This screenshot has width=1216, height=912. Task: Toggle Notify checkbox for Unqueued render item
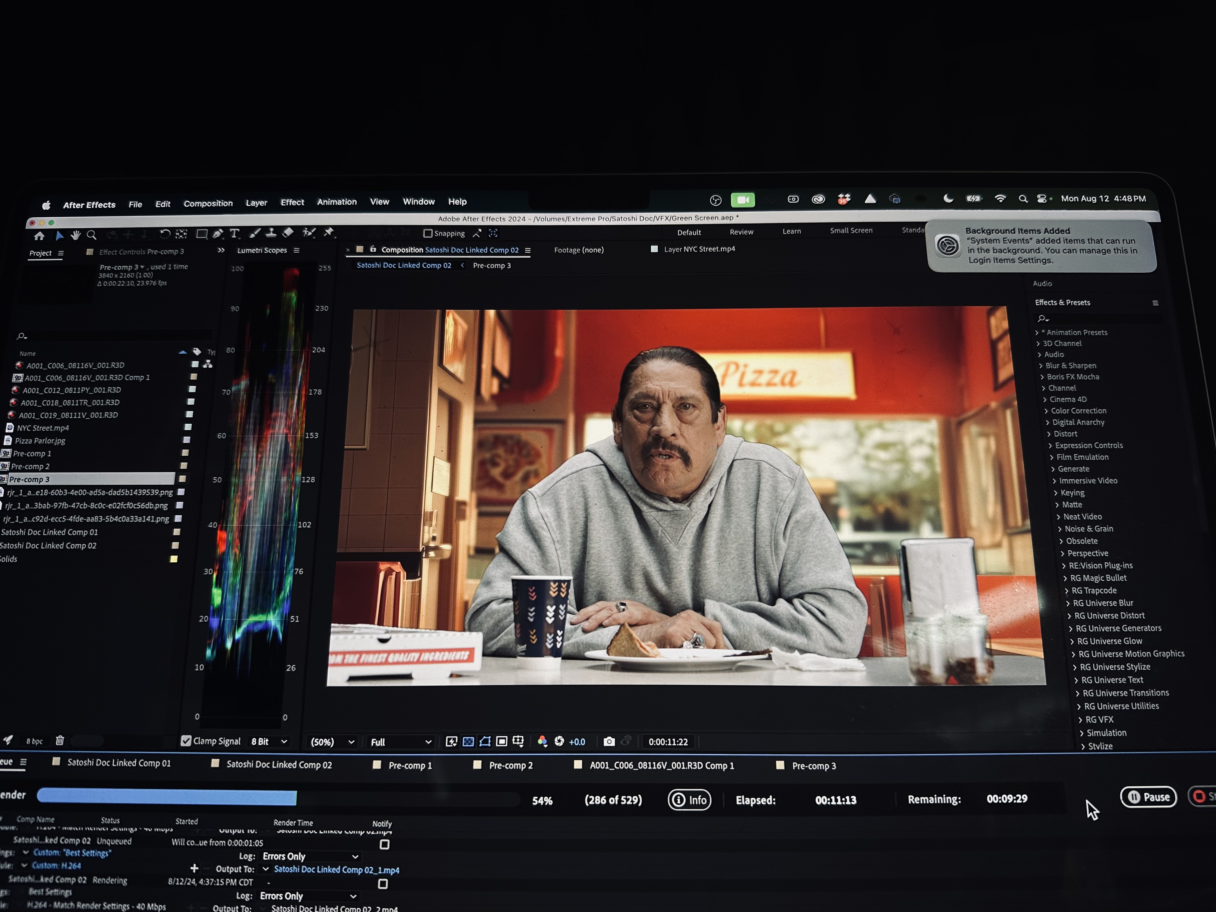pyautogui.click(x=385, y=844)
